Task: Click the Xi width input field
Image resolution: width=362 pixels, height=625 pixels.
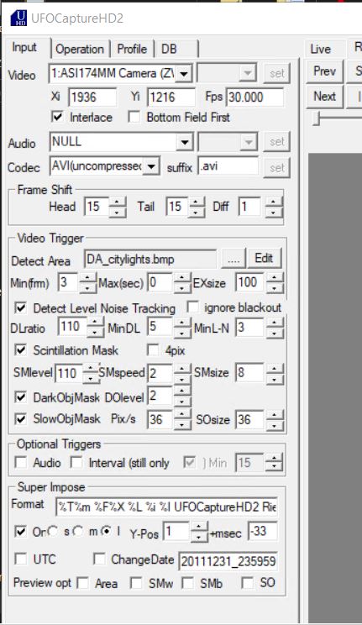Action: click(x=92, y=97)
